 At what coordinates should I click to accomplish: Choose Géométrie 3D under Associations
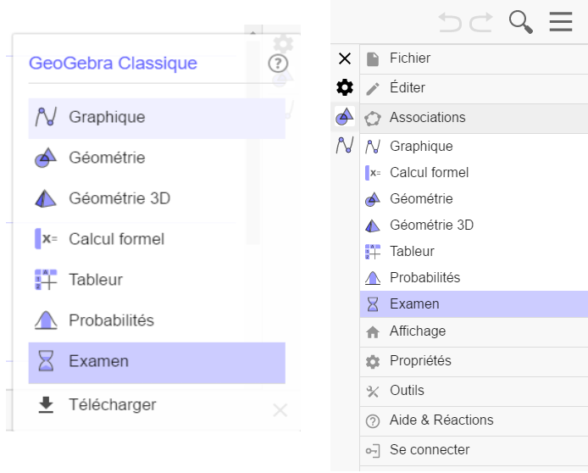pyautogui.click(x=474, y=225)
